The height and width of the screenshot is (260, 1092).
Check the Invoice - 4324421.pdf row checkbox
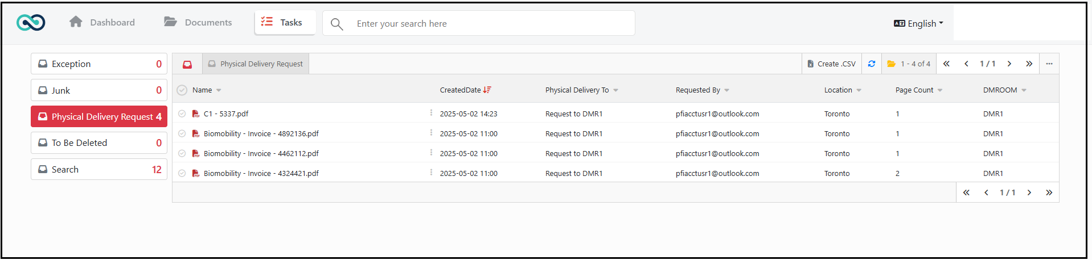click(x=182, y=173)
